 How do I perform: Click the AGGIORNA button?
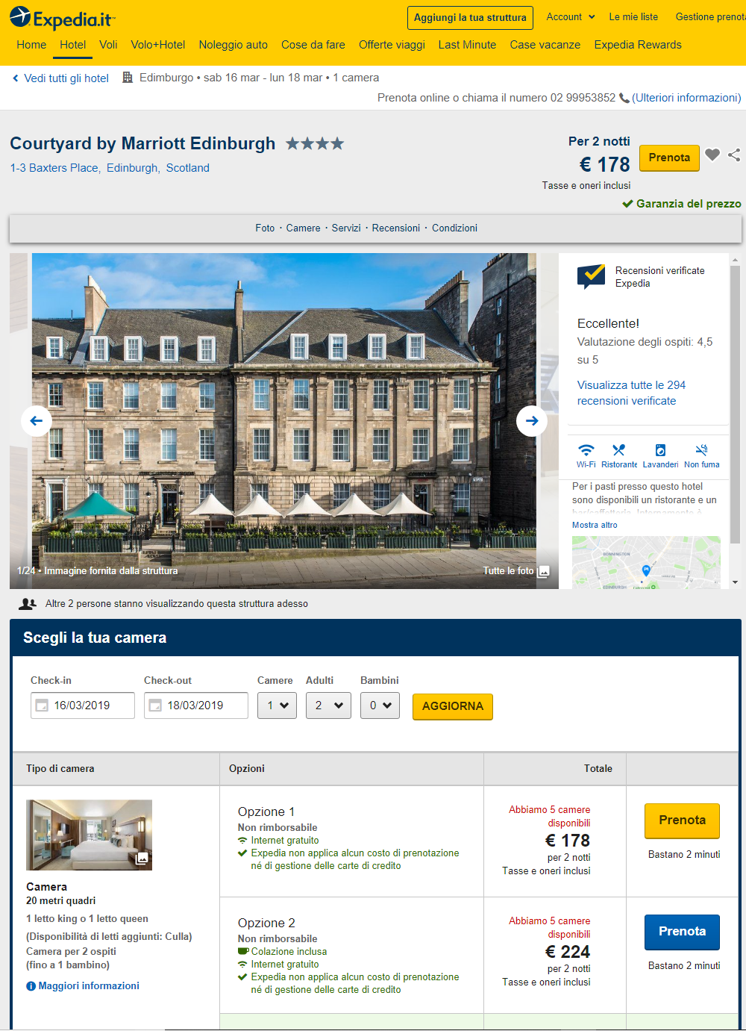[x=453, y=706]
